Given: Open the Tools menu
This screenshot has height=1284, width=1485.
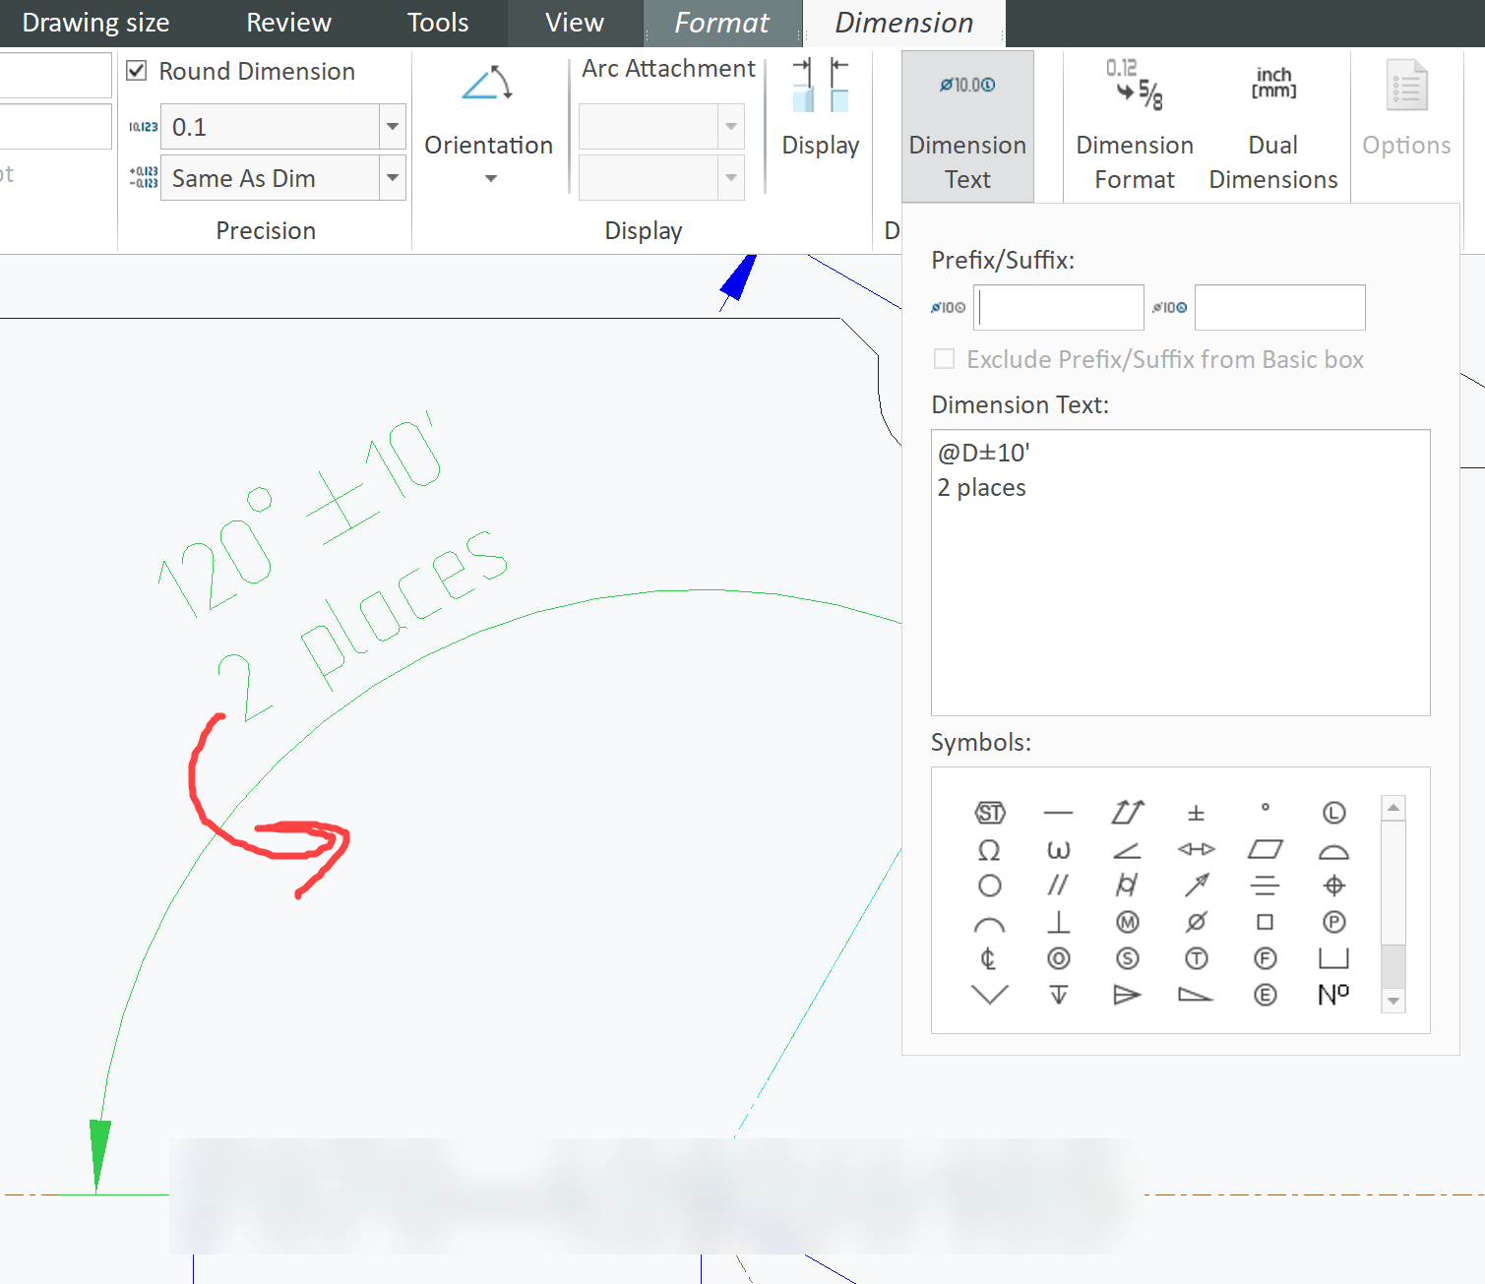Looking at the screenshot, I should click(x=437, y=22).
